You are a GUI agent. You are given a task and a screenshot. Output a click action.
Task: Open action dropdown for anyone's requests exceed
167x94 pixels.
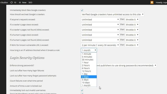(x=132, y=20)
